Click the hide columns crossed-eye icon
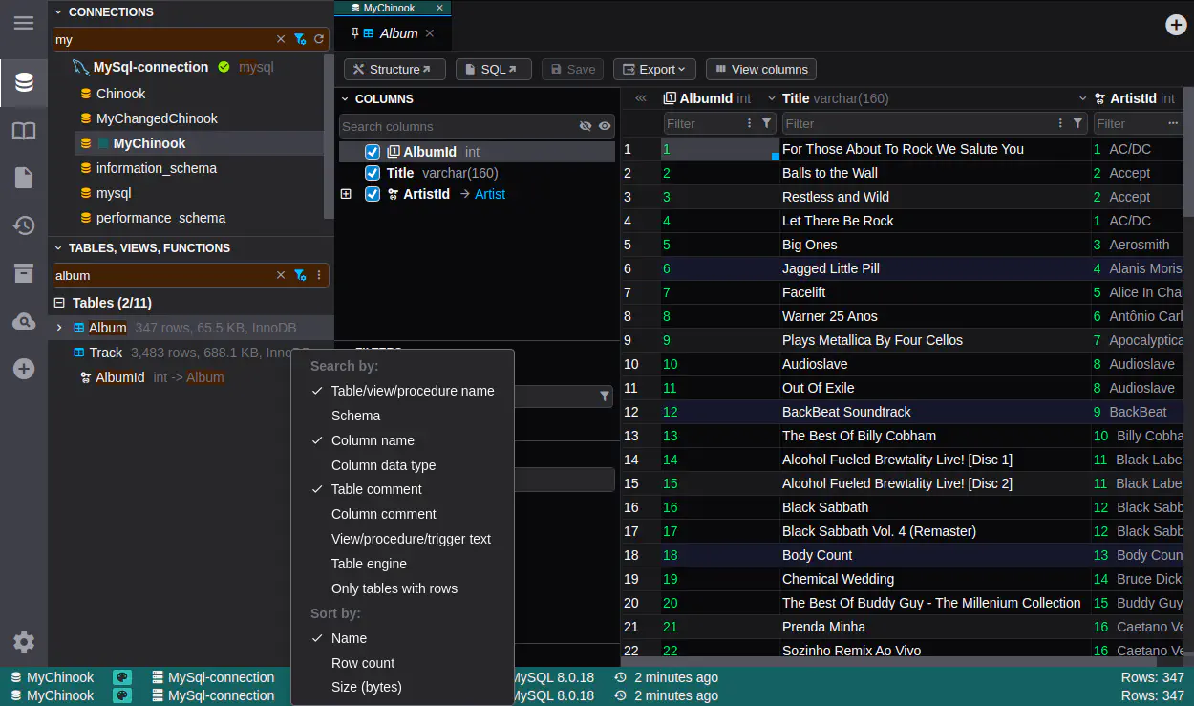1194x706 pixels. coord(586,126)
